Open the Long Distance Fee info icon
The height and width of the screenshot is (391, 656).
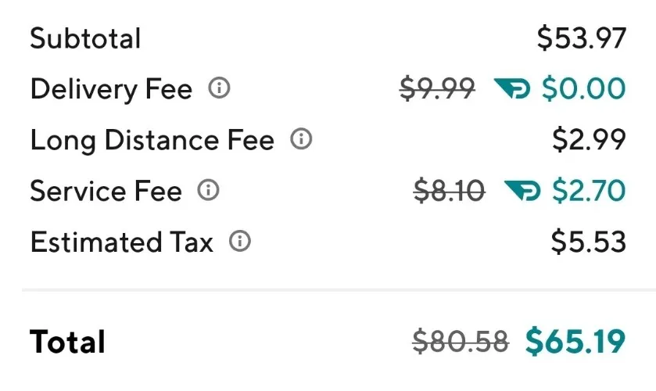(x=301, y=140)
